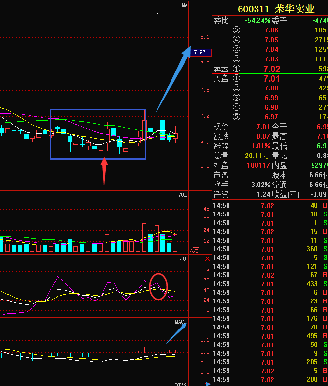Click sell-two price 7.03
Image resolution: width=328 pixels, height=386 pixels.
[271, 59]
